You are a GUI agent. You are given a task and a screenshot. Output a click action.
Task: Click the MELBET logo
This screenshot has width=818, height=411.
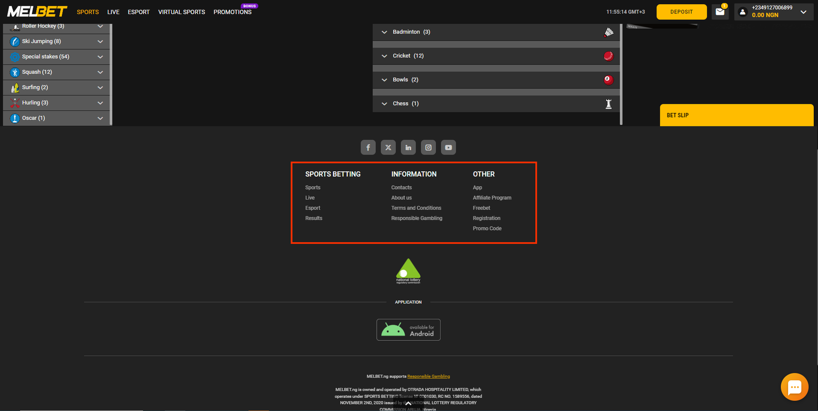coord(37,12)
